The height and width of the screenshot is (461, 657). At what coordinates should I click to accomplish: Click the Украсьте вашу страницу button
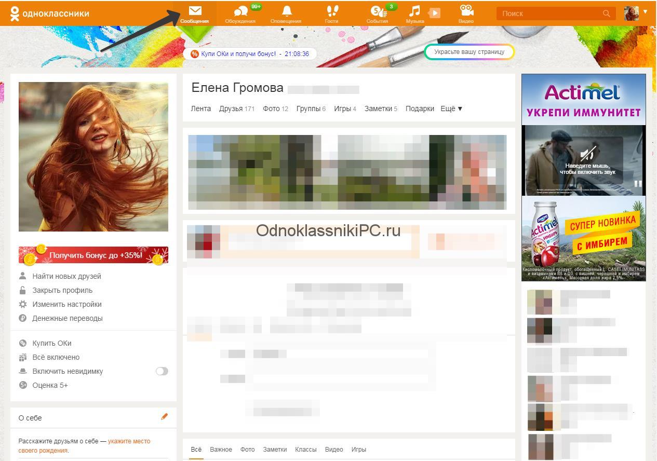coord(469,52)
